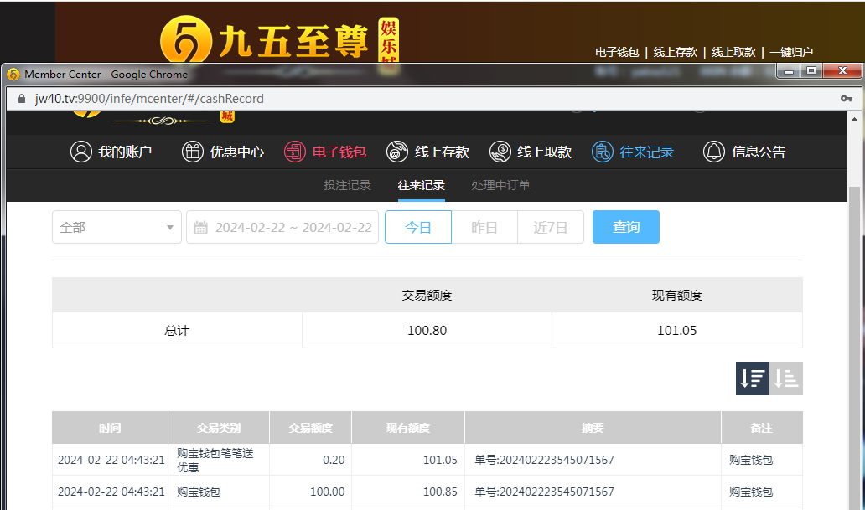Sort records in descending order

pos(753,379)
